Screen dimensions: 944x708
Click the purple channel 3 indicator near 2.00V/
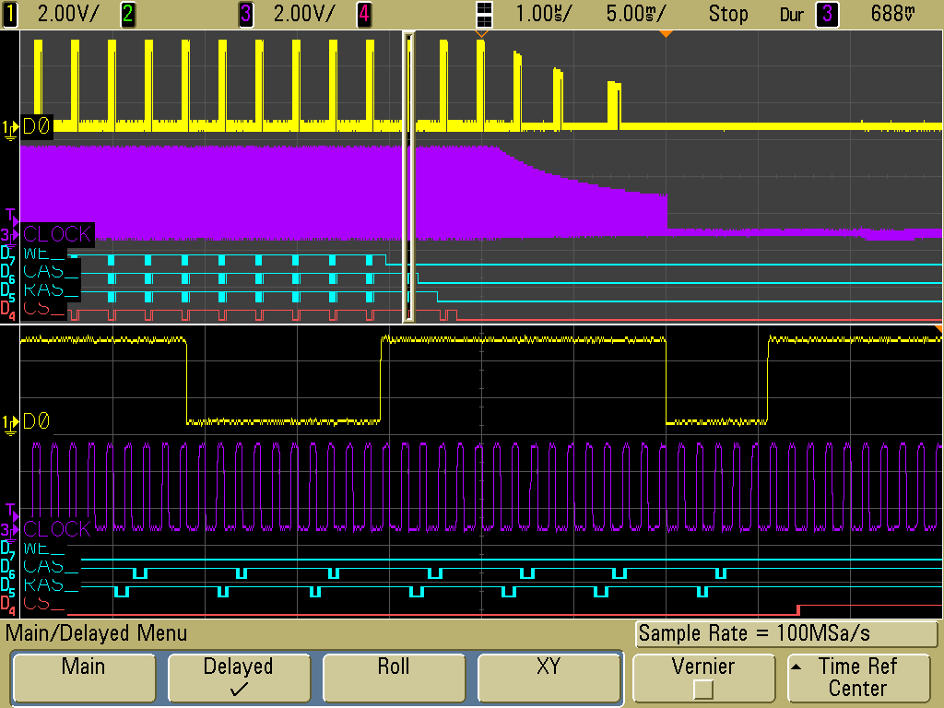[246, 14]
